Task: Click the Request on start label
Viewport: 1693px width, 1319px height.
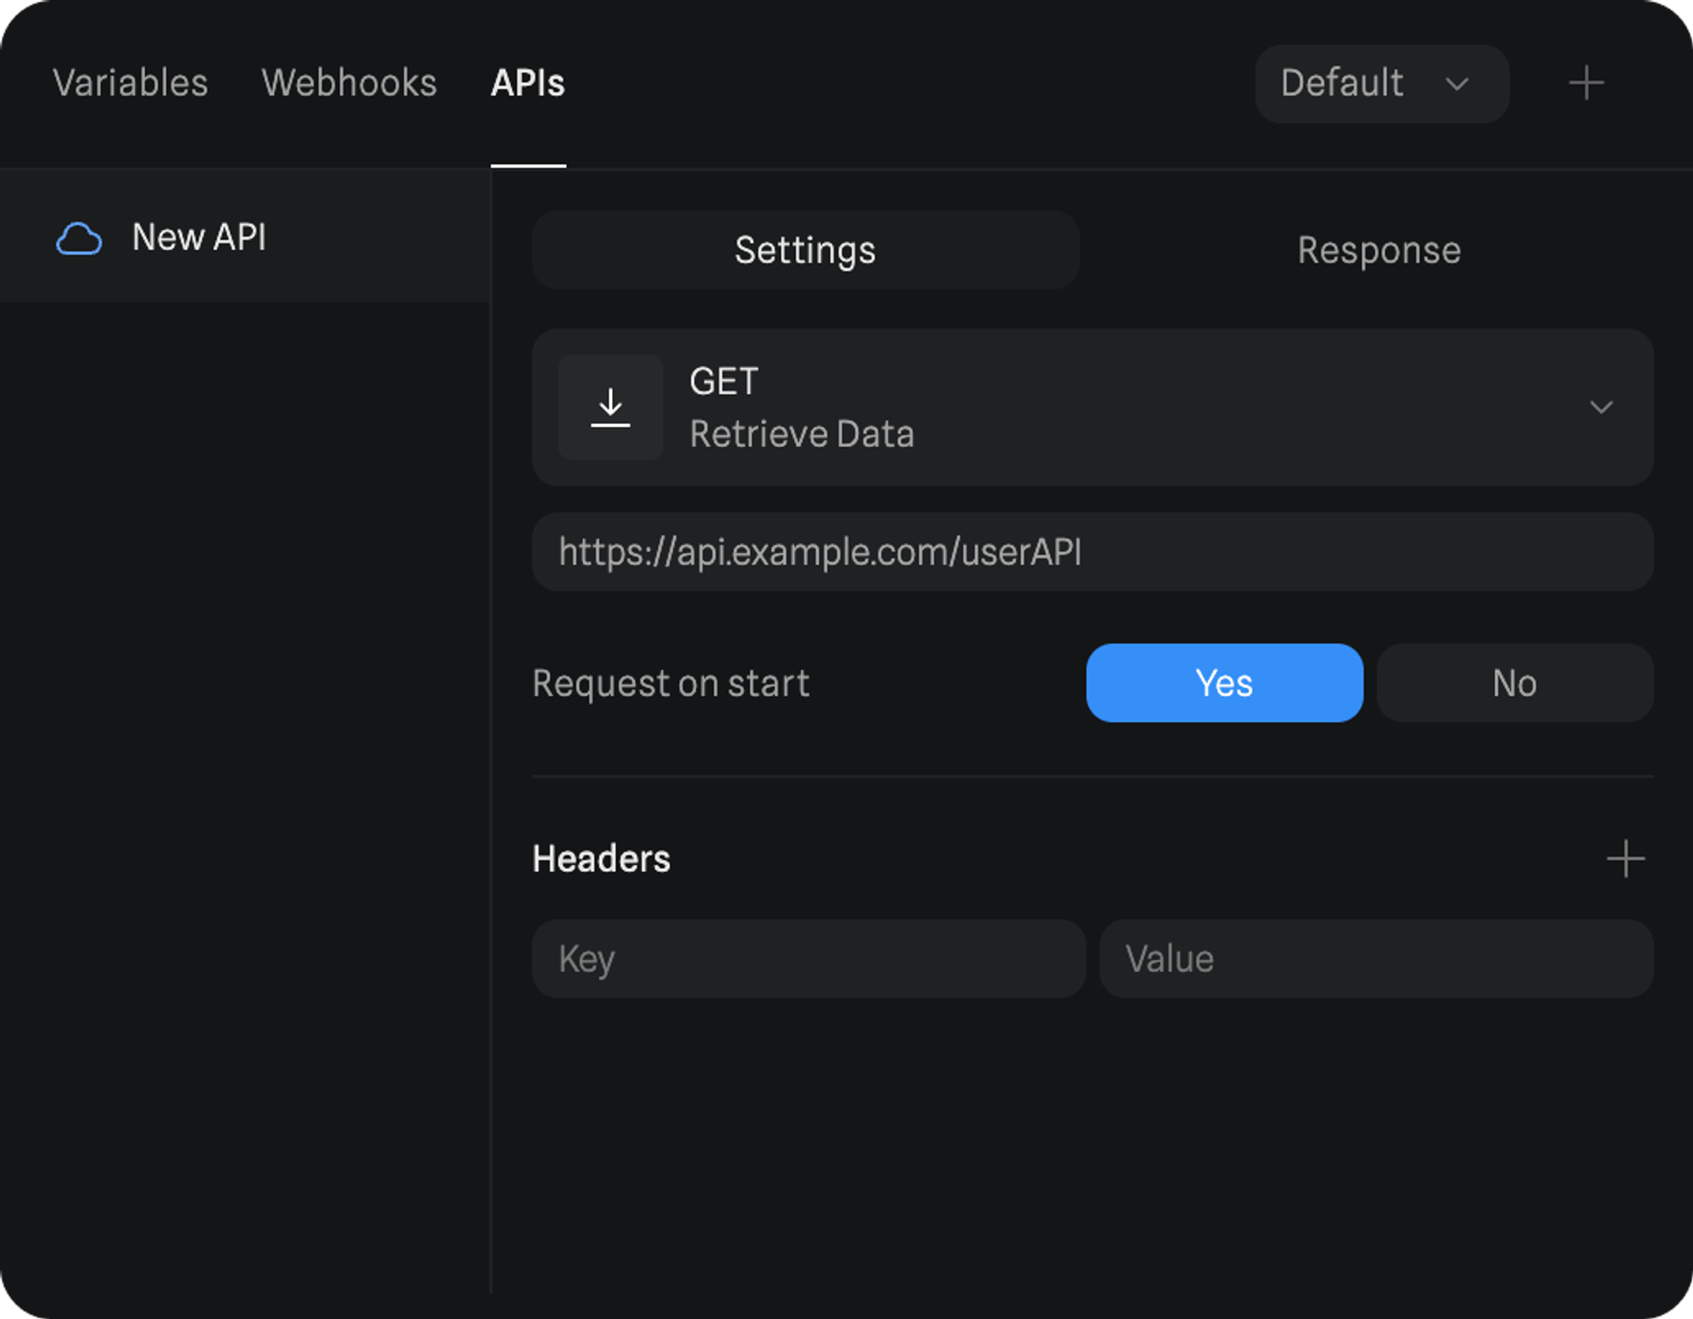Action: (670, 683)
